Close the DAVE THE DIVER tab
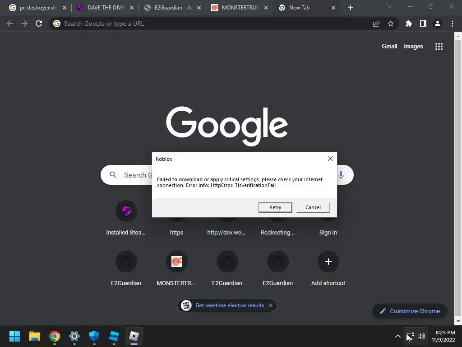The width and height of the screenshot is (462, 347). pyautogui.click(x=132, y=8)
